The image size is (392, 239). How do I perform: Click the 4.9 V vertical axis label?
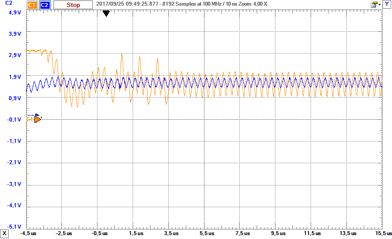point(15,12)
